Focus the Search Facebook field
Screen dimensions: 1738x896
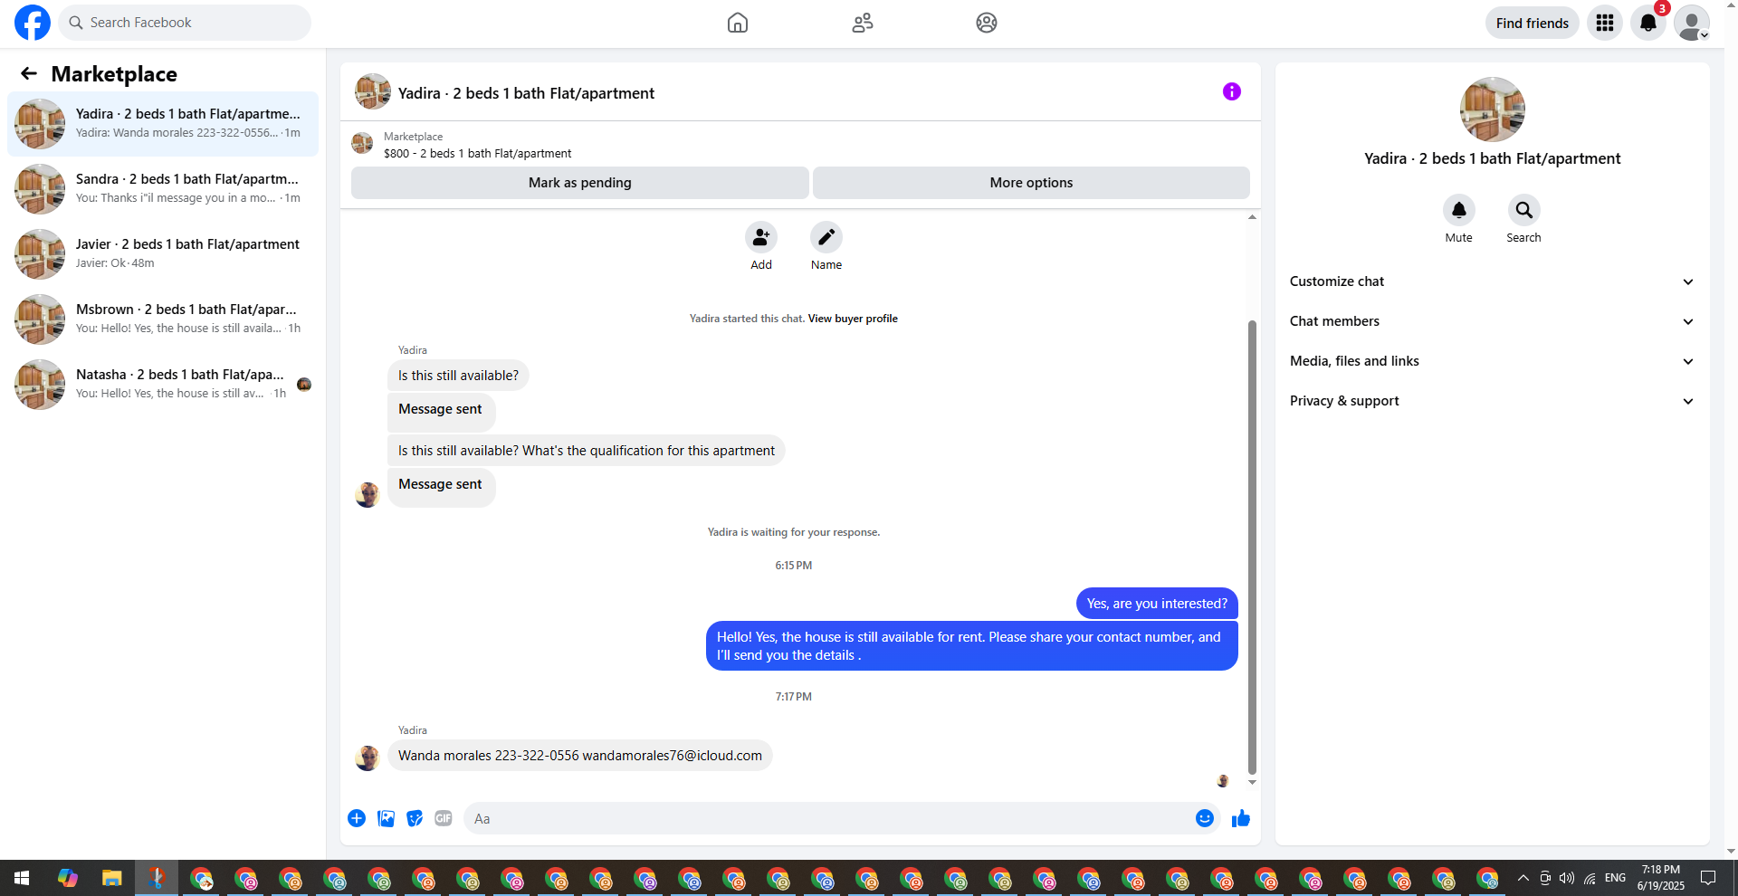point(185,23)
